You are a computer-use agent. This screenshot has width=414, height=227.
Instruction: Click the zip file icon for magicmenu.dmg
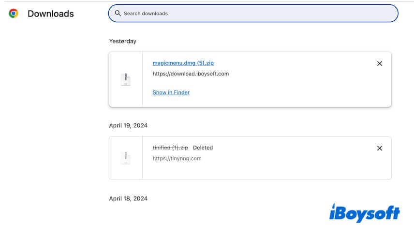coord(126,79)
